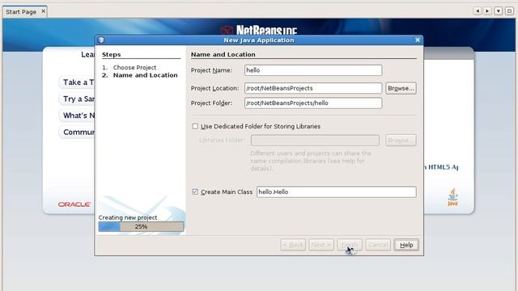Click the Next button
The height and width of the screenshot is (291, 518).
click(x=321, y=245)
